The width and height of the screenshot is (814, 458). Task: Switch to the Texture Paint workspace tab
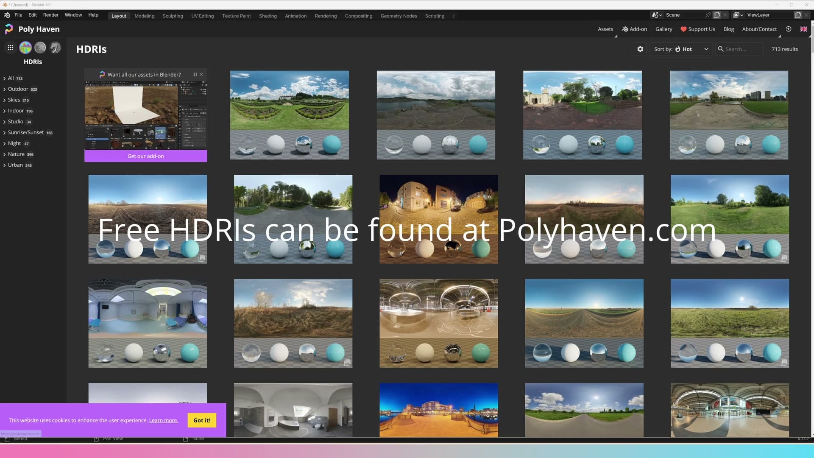coord(237,16)
